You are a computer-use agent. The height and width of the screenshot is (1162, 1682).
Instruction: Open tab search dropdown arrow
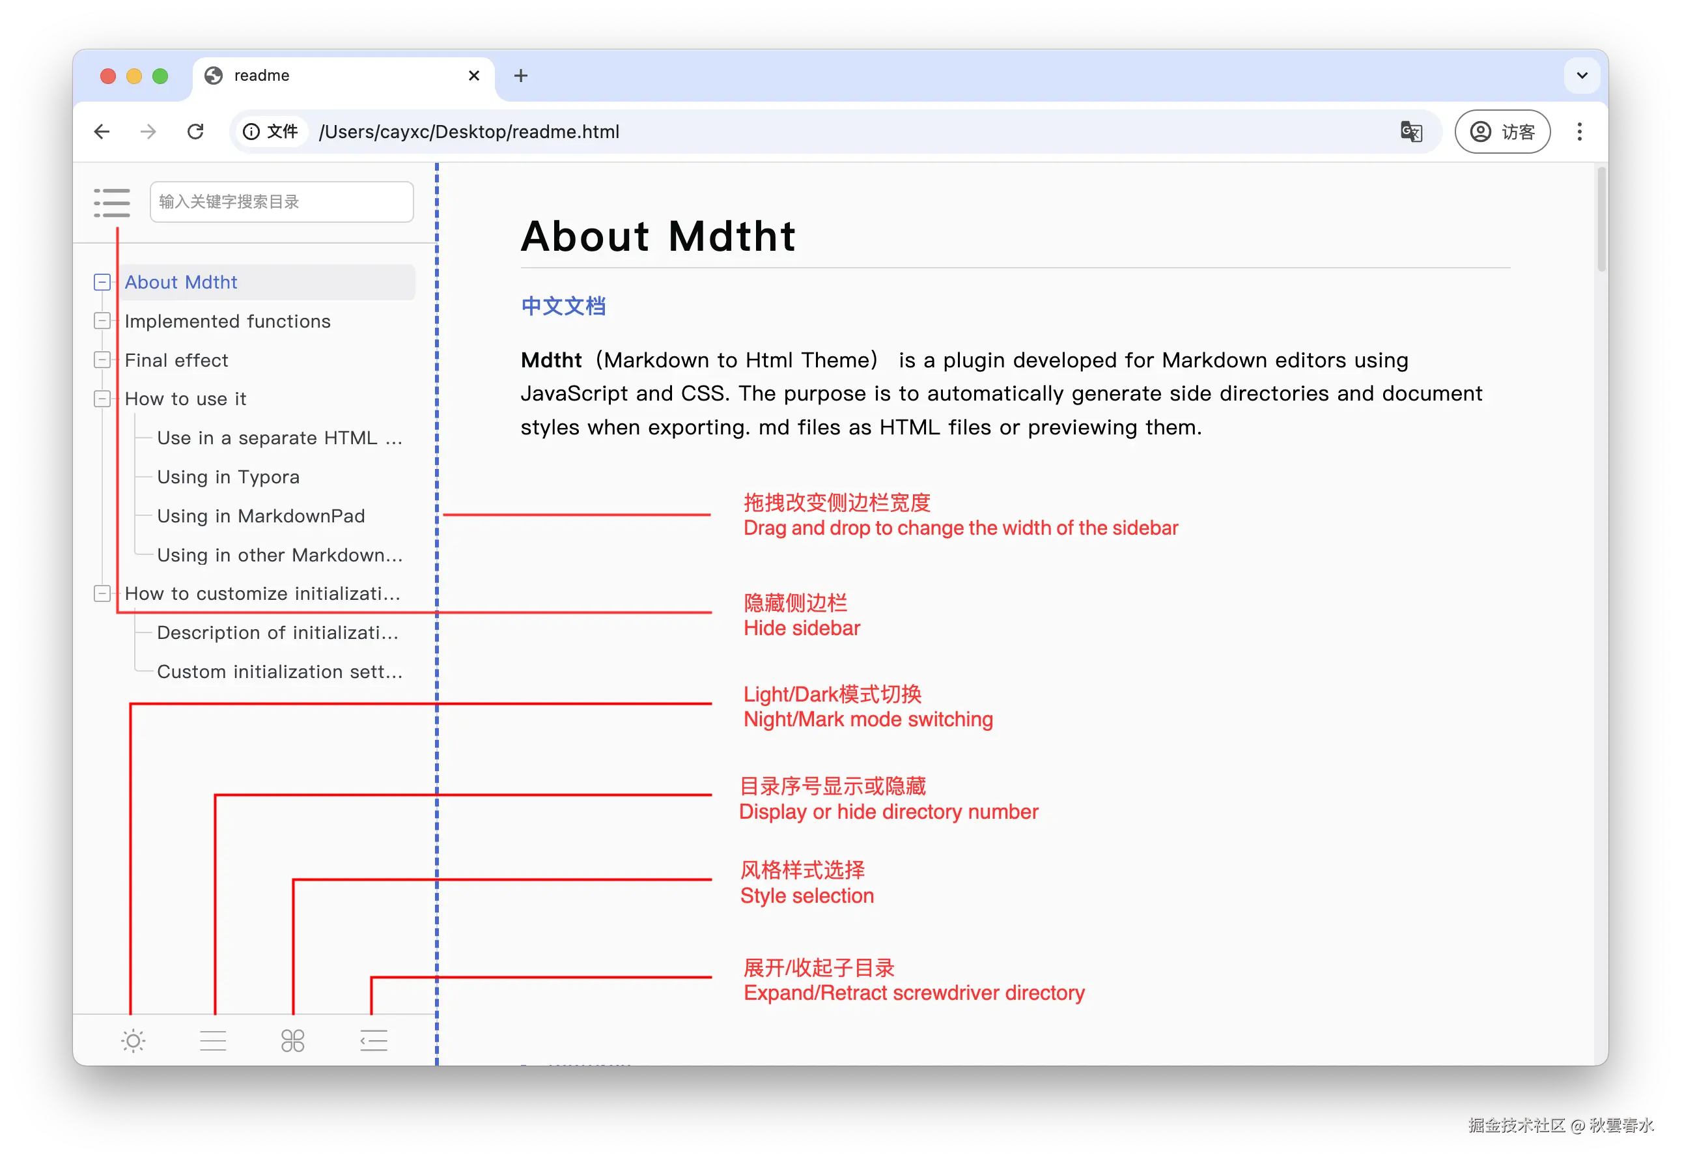coord(1582,76)
